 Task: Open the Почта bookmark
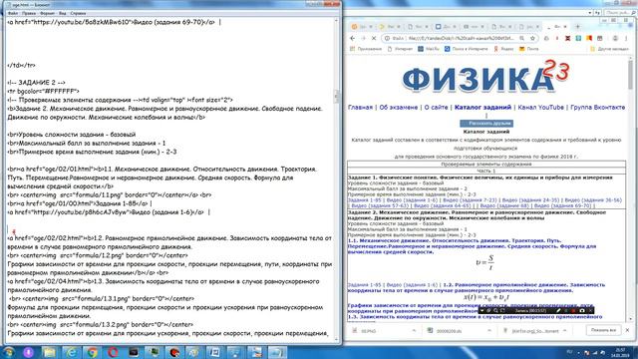pos(528,49)
